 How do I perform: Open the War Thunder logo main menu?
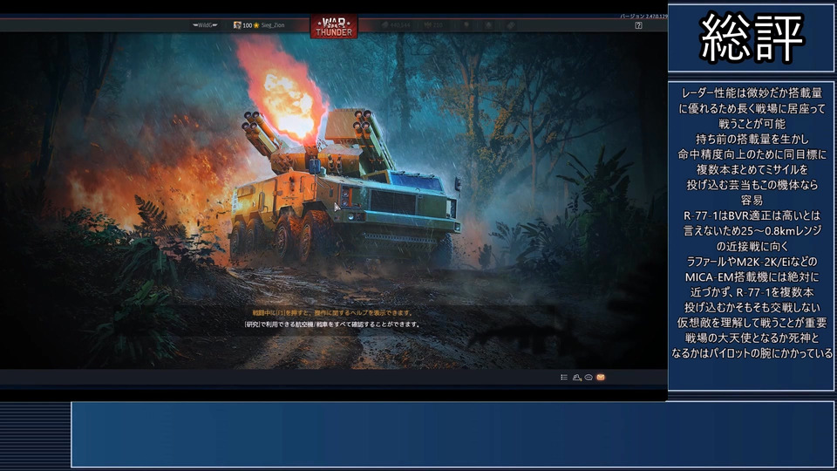pyautogui.click(x=334, y=27)
